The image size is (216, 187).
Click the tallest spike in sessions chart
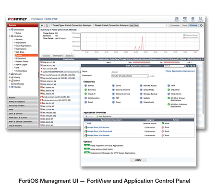(142, 43)
